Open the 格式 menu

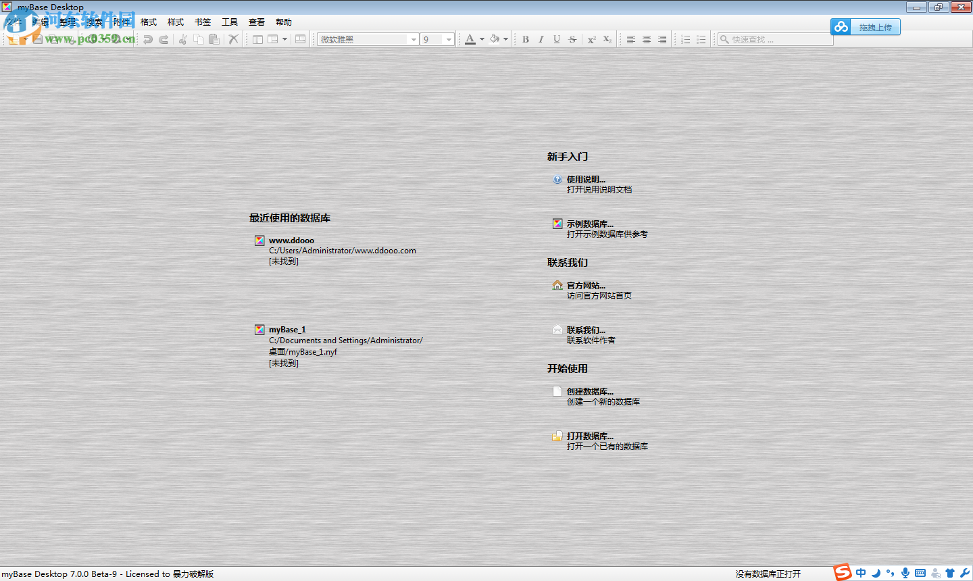click(149, 22)
